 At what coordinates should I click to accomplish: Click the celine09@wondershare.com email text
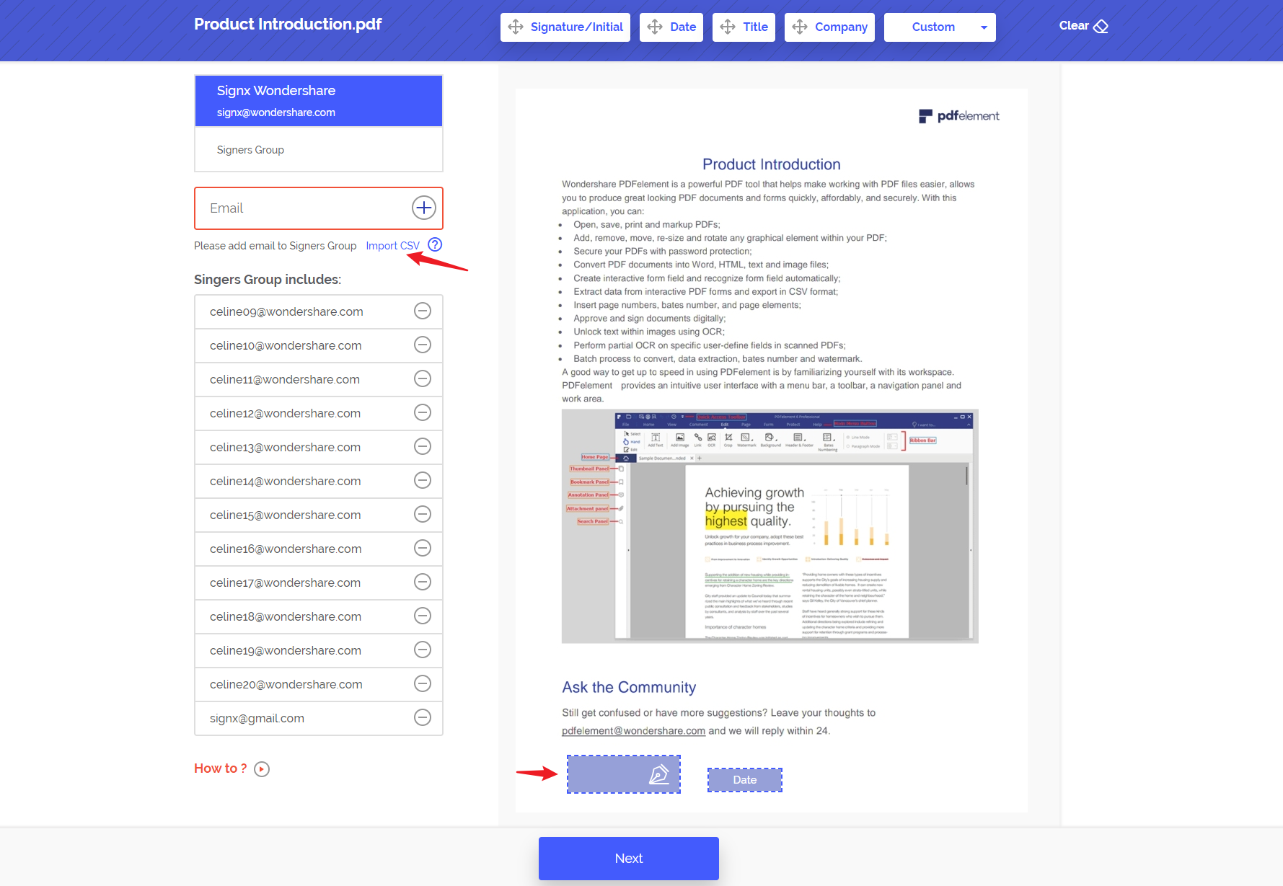coord(286,311)
